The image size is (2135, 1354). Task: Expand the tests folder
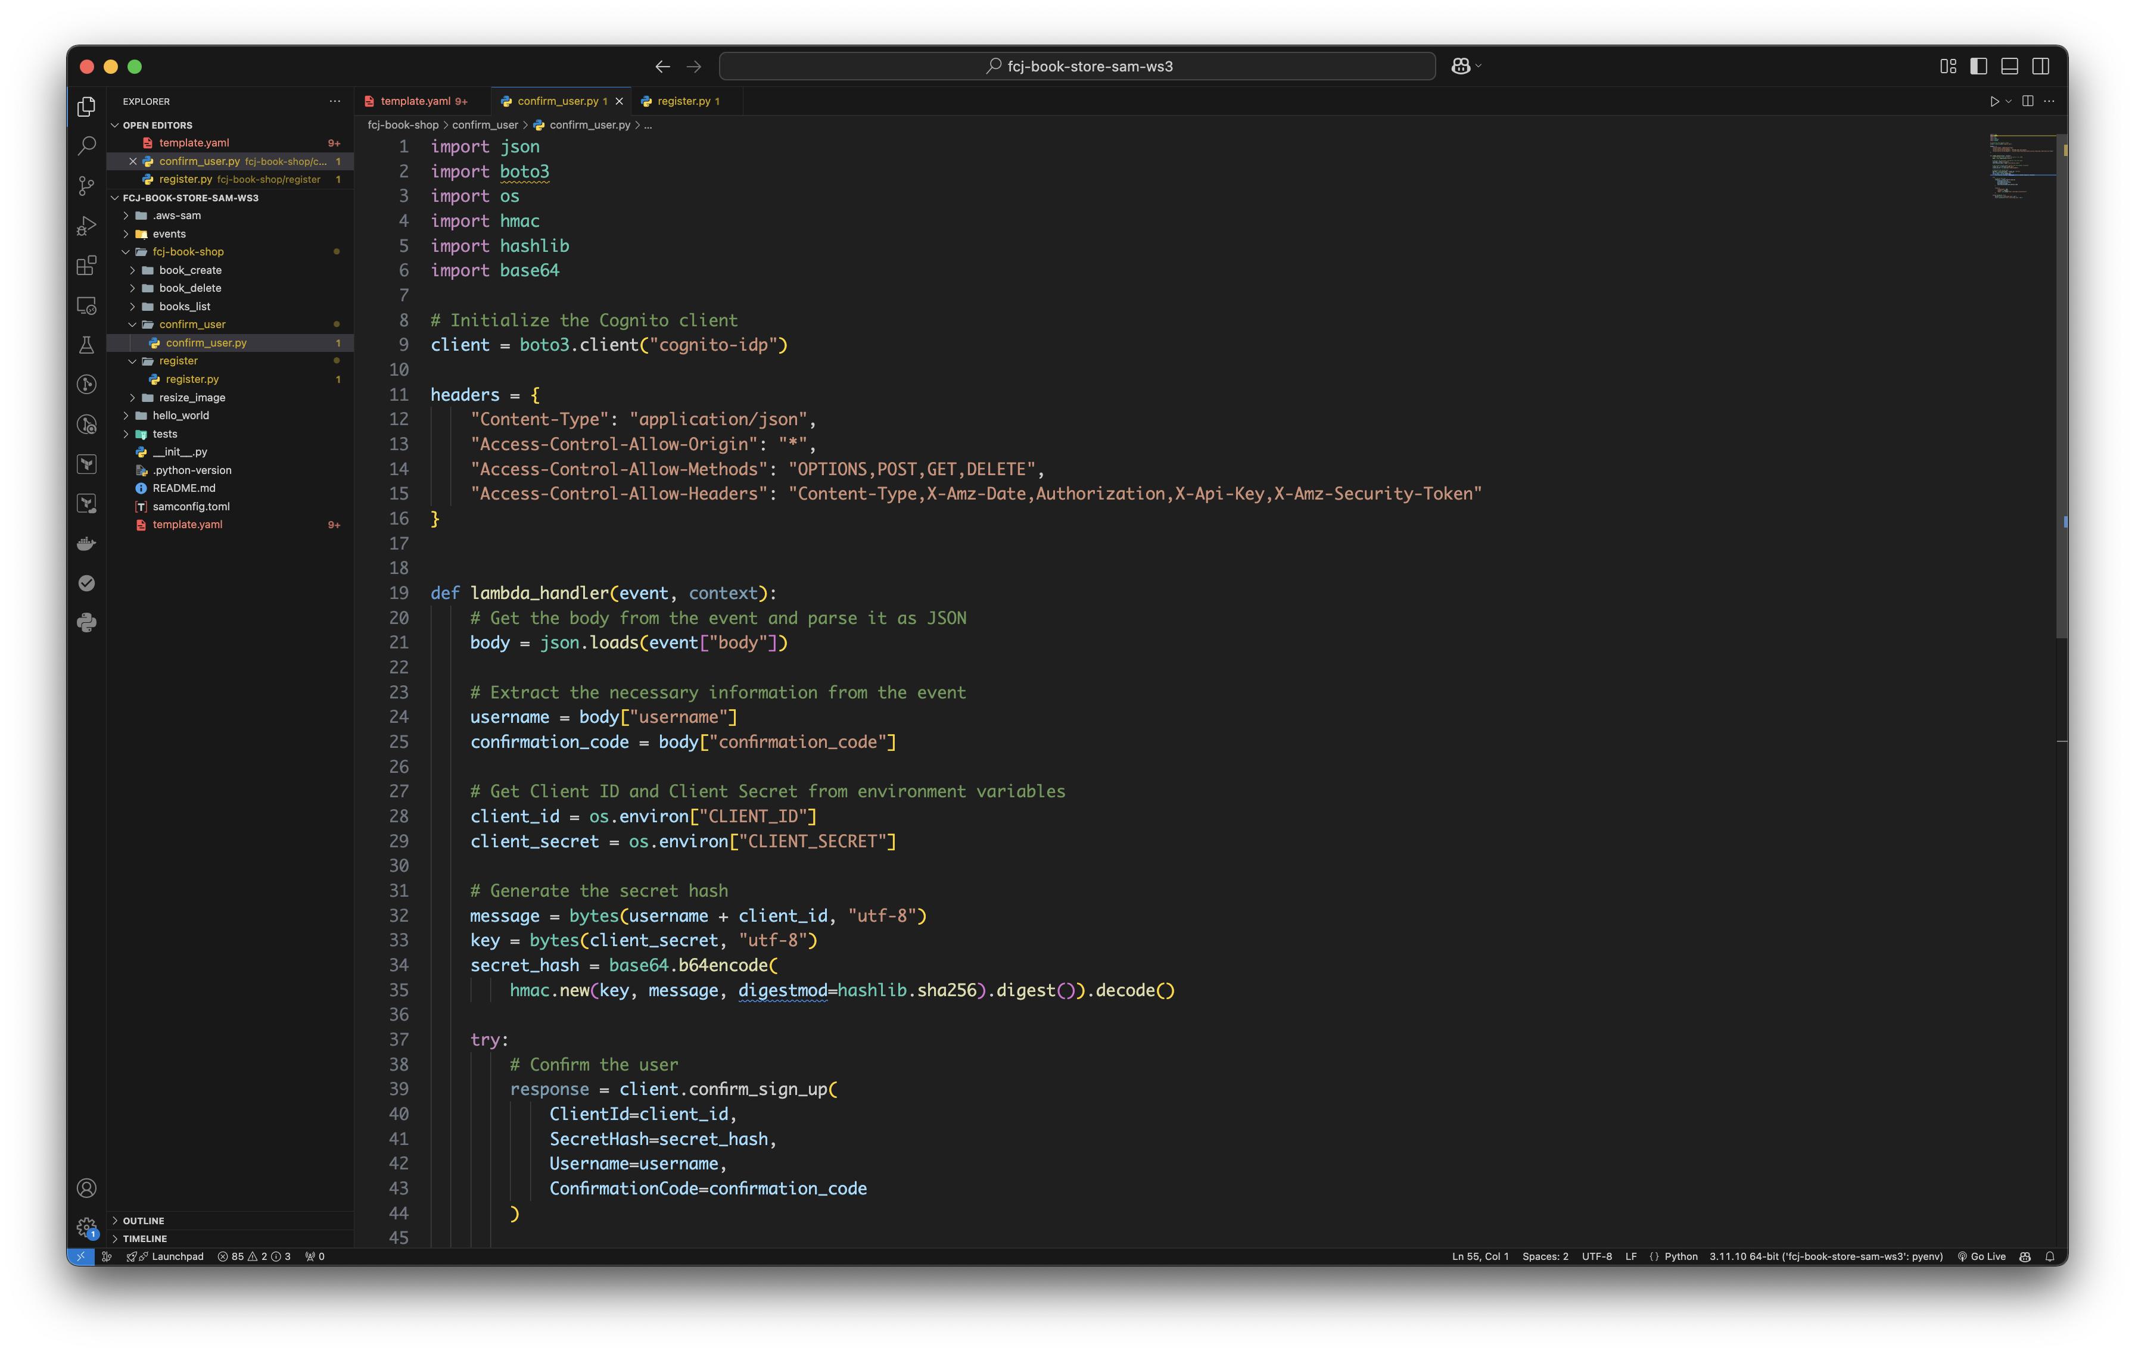click(126, 434)
